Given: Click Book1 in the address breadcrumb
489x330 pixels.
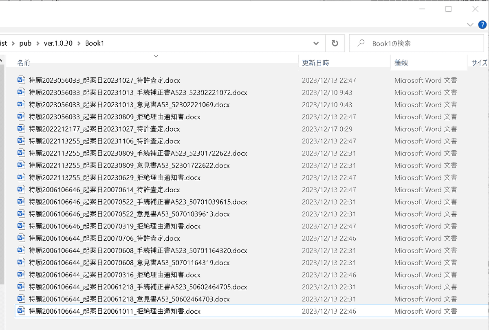Looking at the screenshot, I should (95, 43).
